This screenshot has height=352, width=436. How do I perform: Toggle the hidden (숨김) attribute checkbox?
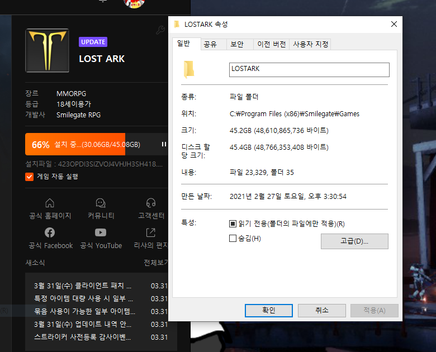(x=233, y=238)
